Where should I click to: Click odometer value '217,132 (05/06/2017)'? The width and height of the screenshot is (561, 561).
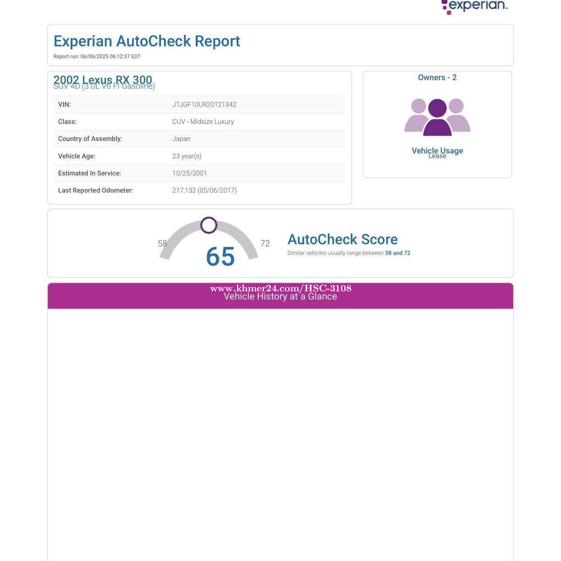tap(204, 191)
